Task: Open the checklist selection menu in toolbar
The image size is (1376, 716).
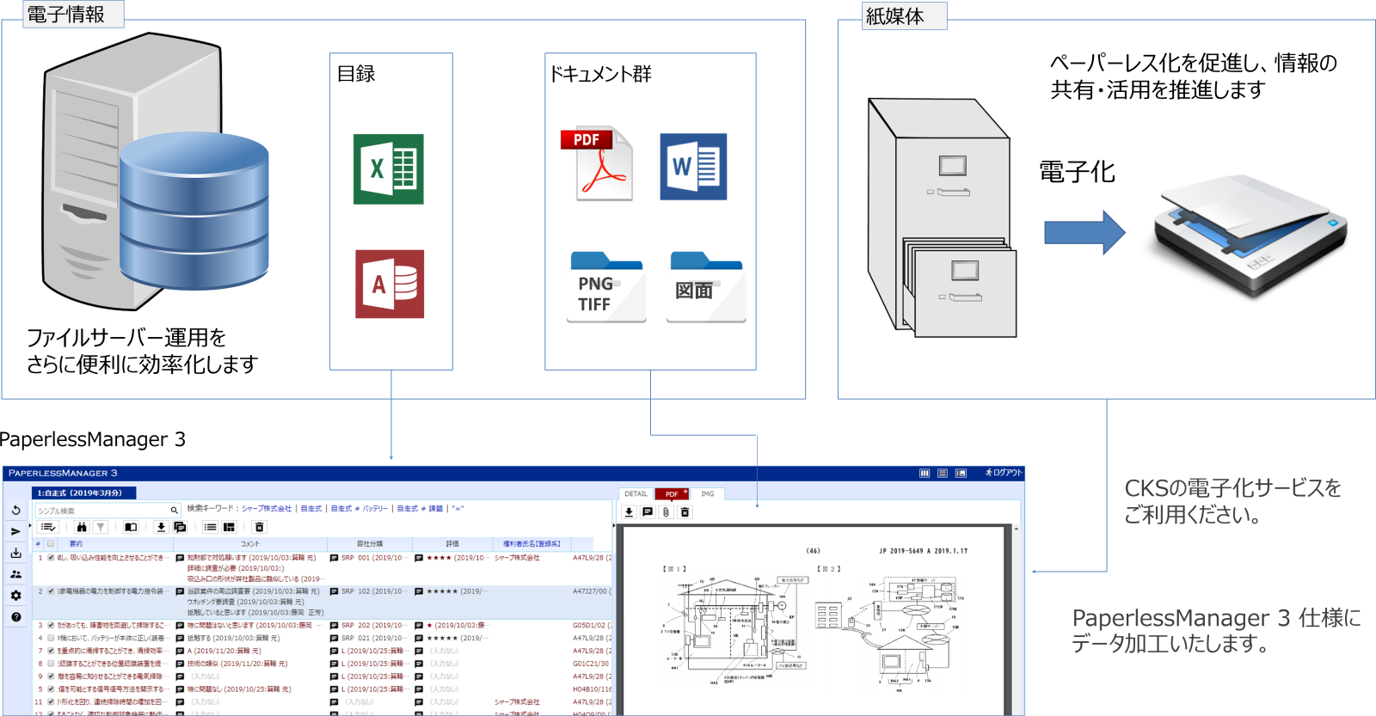Action: [x=48, y=527]
